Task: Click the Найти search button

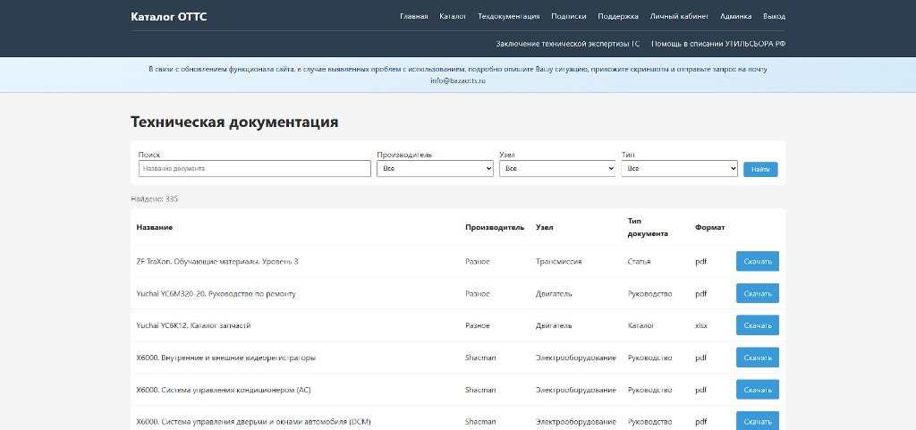Action: click(x=760, y=169)
